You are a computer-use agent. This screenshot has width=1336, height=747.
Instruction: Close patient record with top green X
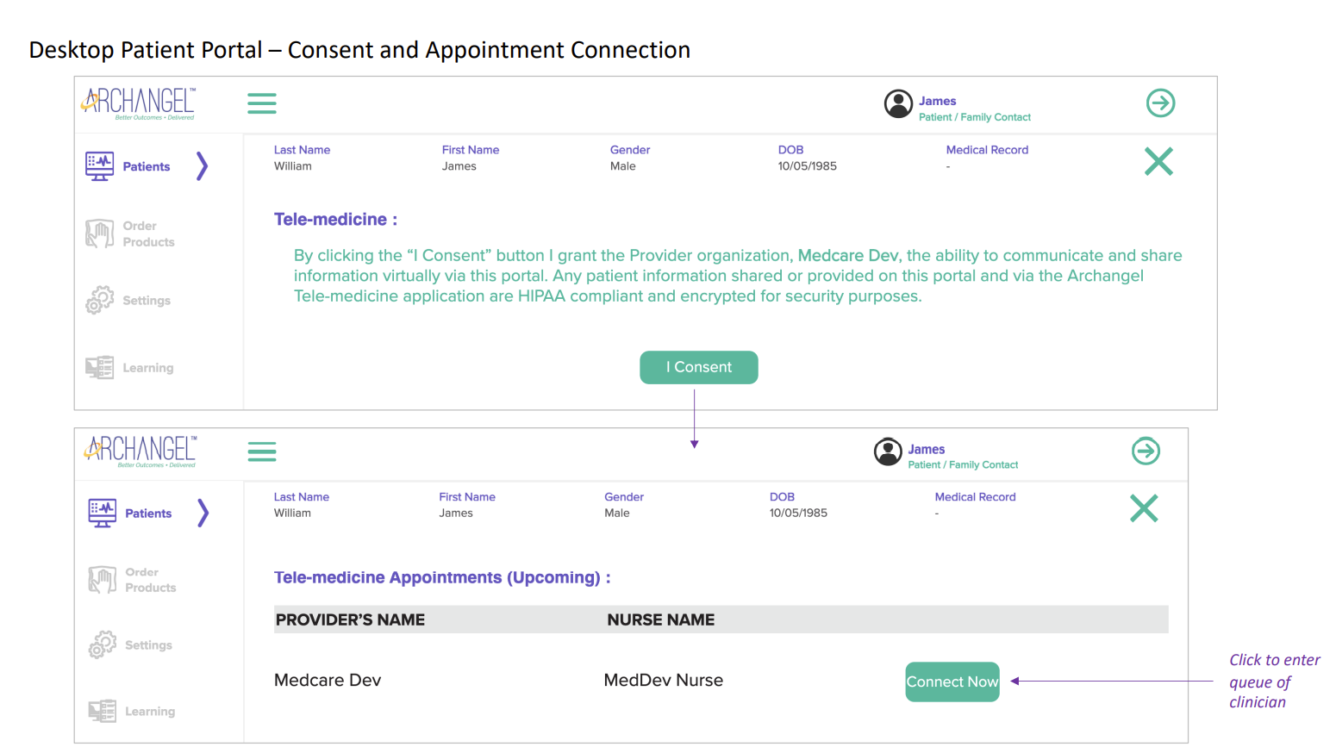(1158, 161)
